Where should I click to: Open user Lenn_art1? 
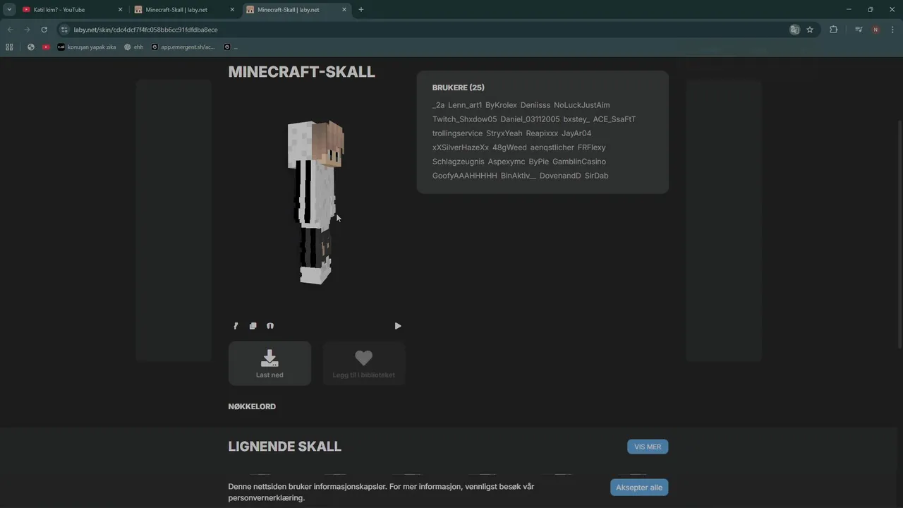tap(465, 105)
